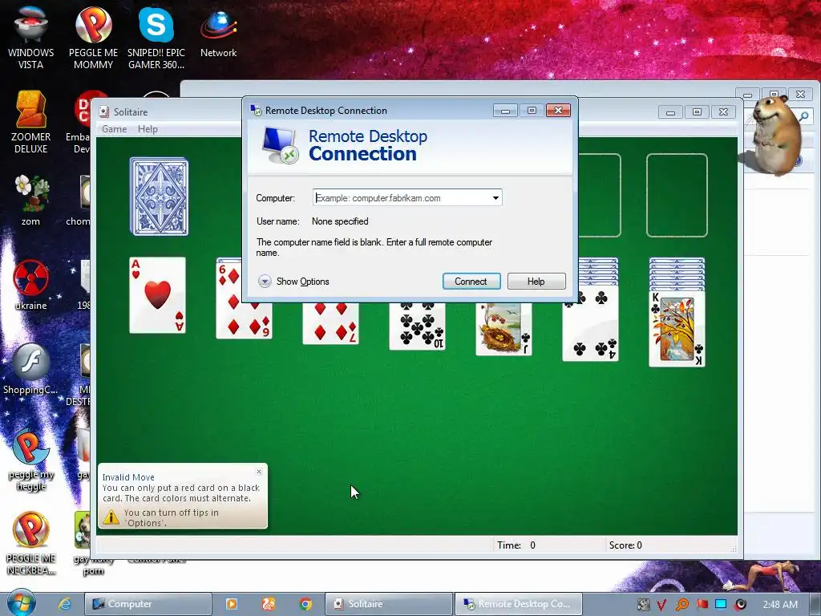Open Windows Media Player from the taskbar
The width and height of the screenshot is (821, 616).
(x=232, y=604)
